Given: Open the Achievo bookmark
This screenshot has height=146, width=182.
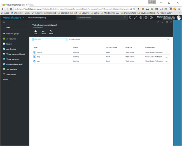Looking at the screenshot, I should pos(37,13).
